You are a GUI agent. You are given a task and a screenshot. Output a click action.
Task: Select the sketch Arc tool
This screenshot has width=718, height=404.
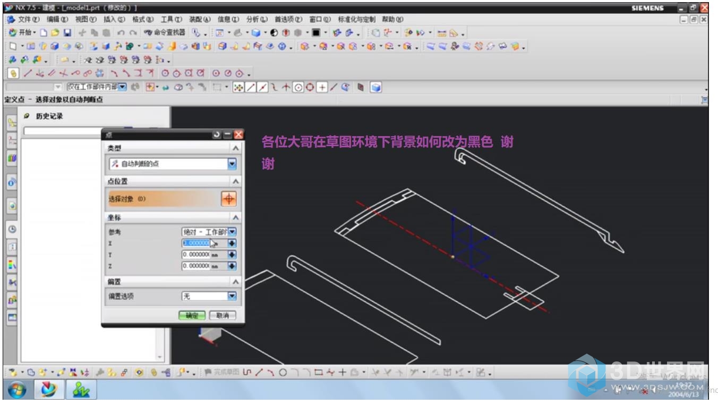pyautogui.click(x=270, y=373)
